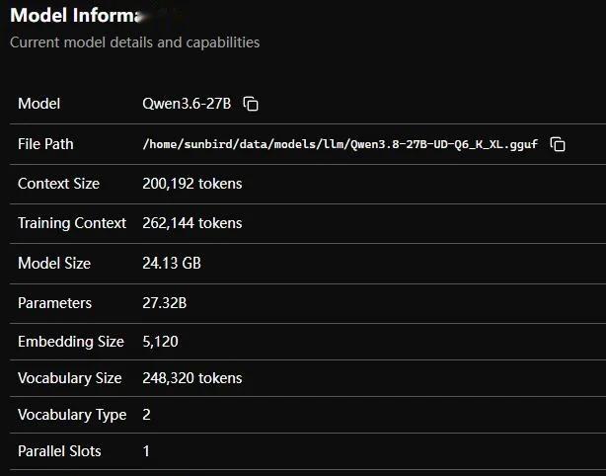Click the 200,192 tokens context size value
Image resolution: width=606 pixels, height=476 pixels.
[x=192, y=184]
